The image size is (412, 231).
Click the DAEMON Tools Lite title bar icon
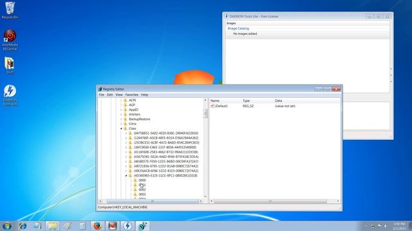(x=227, y=16)
